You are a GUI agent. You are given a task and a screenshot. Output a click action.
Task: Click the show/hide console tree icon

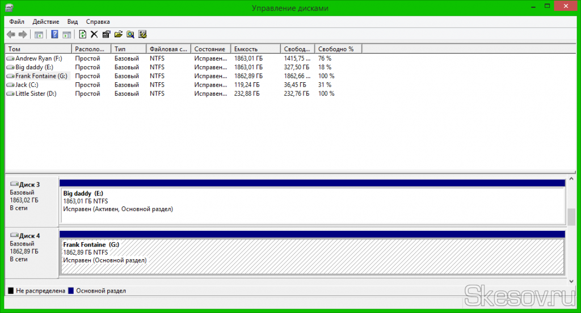coord(39,35)
